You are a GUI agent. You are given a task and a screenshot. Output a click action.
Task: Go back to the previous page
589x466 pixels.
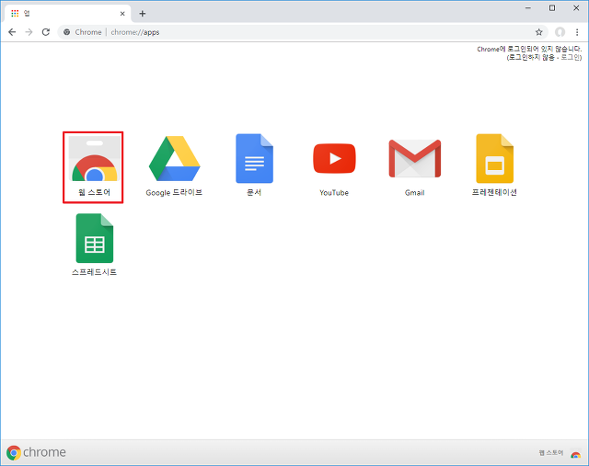(12, 32)
